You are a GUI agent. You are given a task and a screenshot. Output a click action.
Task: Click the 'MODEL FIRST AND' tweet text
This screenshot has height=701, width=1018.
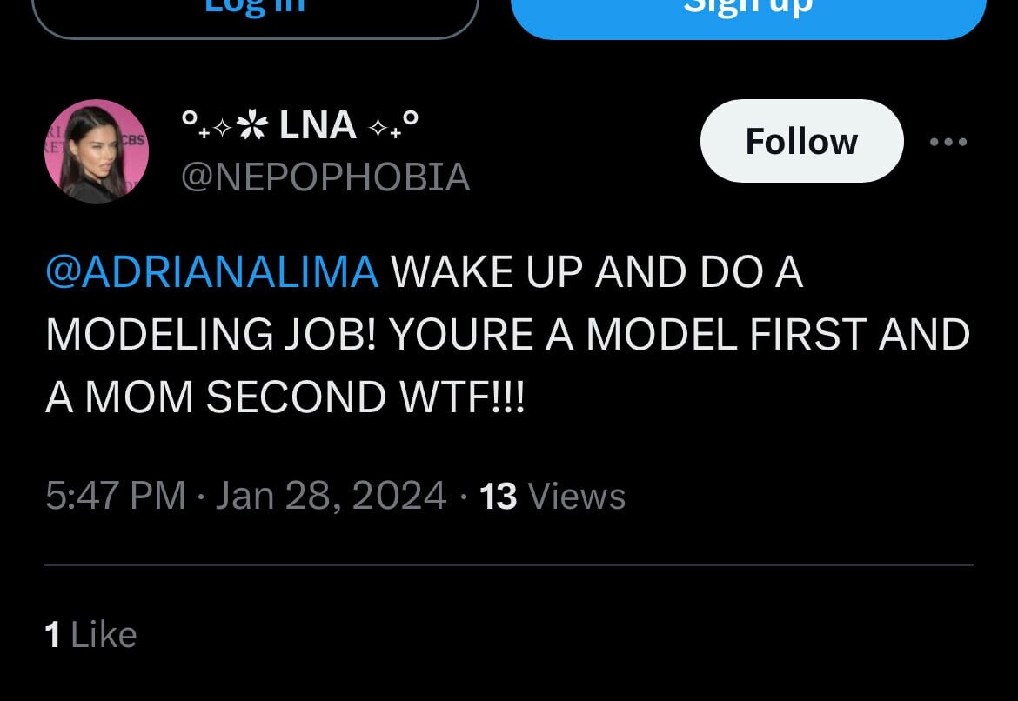[x=778, y=335]
